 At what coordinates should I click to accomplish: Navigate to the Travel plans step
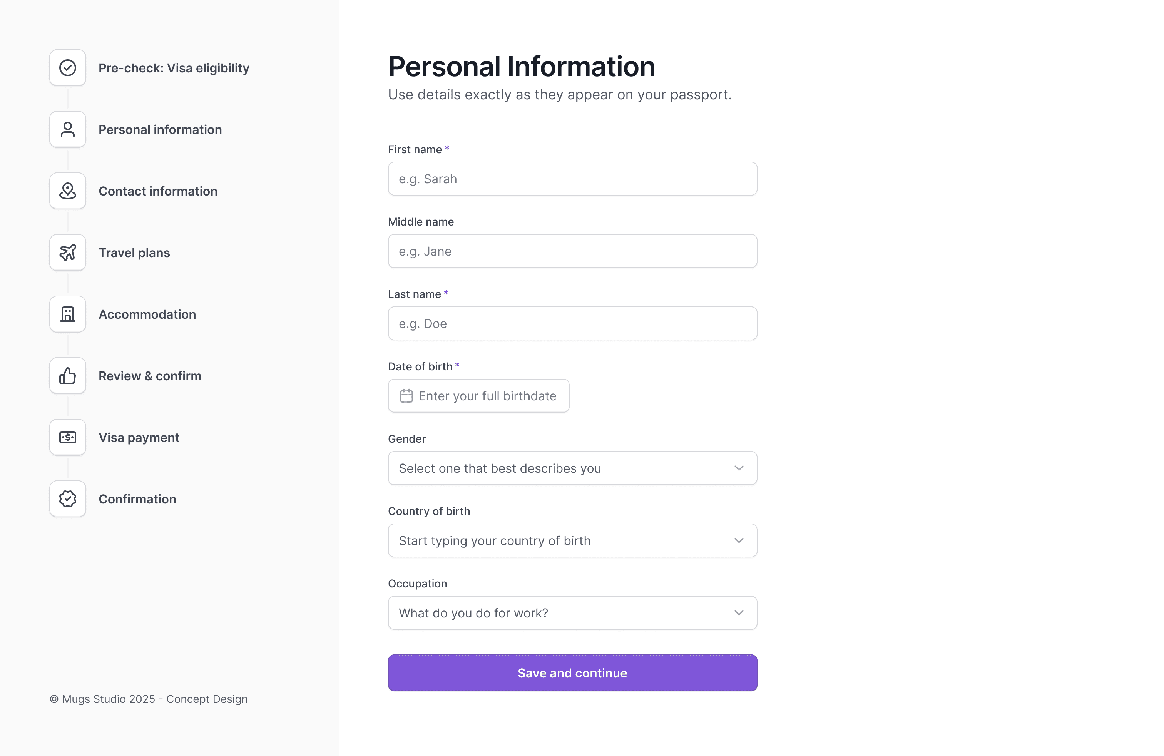tap(134, 253)
